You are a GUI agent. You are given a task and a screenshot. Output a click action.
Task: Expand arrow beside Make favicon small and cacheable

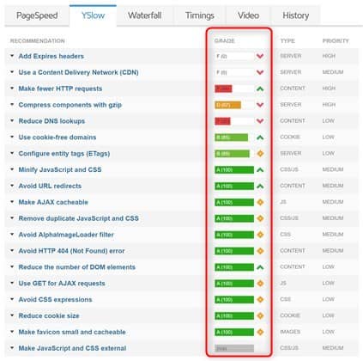click(12, 332)
